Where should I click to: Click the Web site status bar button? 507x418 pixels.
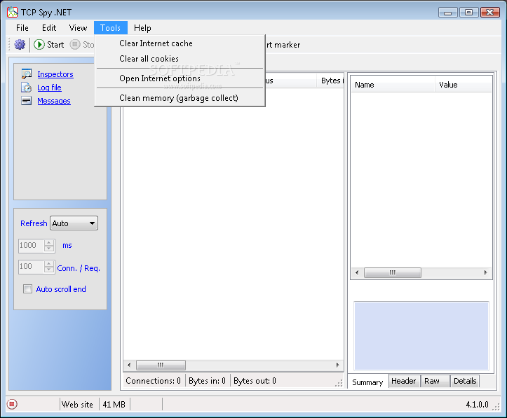click(77, 405)
